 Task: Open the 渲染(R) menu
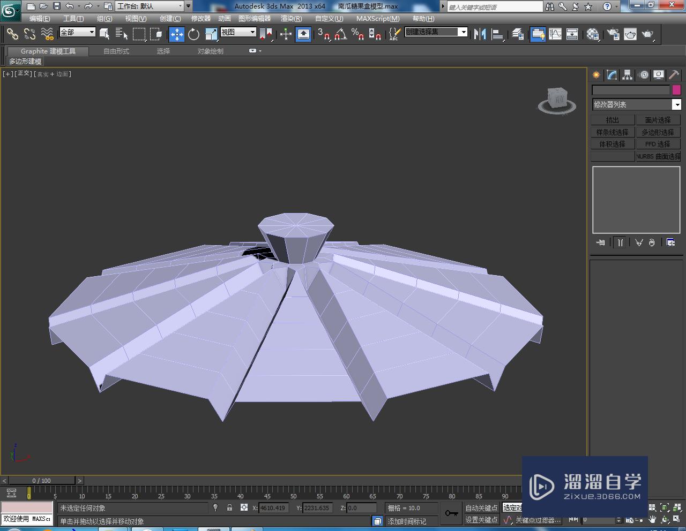pos(292,19)
